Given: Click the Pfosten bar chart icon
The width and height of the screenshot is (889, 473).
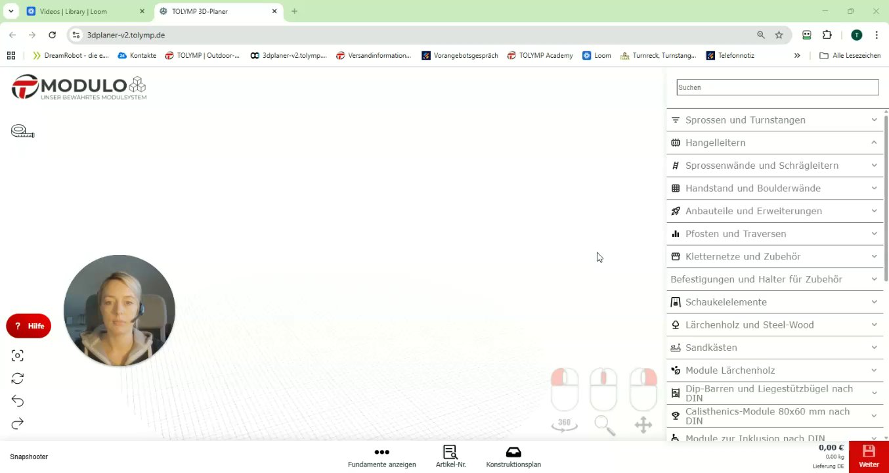Looking at the screenshot, I should 676,234.
